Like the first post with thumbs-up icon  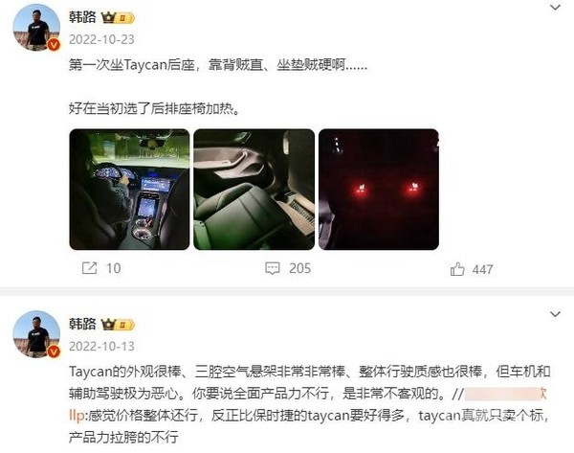457,269
